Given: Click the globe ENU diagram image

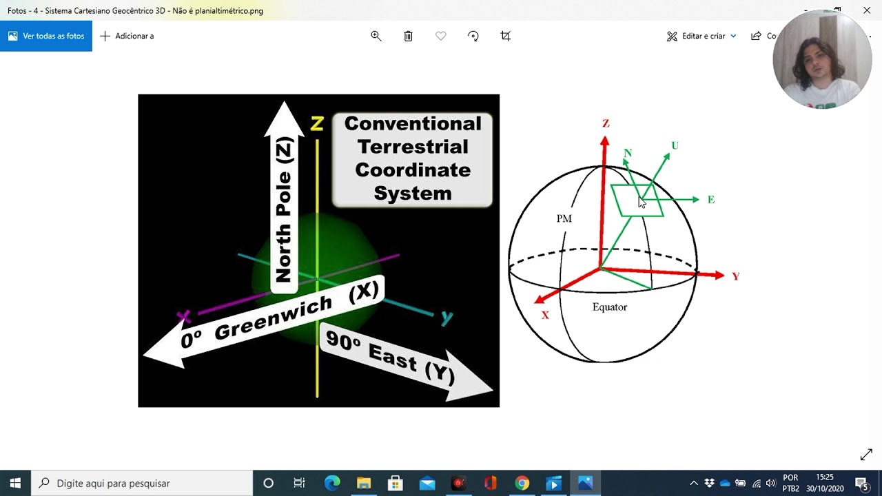Looking at the screenshot, I should point(624,241).
